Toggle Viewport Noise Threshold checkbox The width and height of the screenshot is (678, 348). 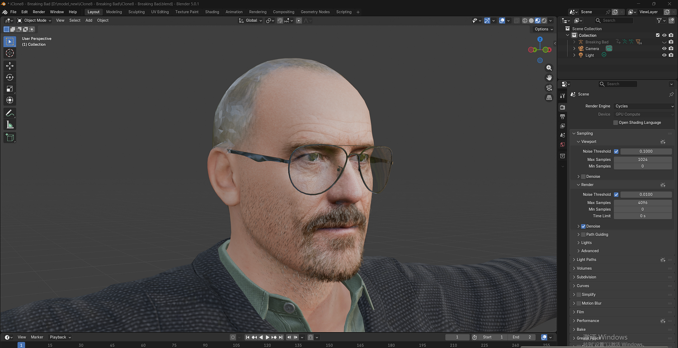(x=616, y=152)
